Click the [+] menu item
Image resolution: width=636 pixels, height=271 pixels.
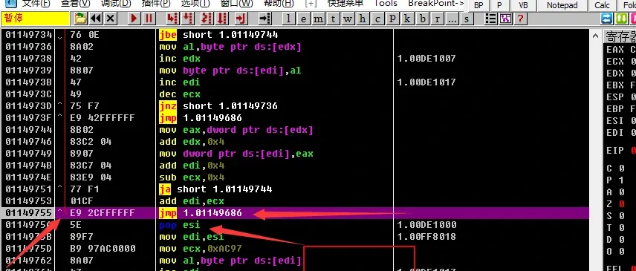tap(311, 3)
